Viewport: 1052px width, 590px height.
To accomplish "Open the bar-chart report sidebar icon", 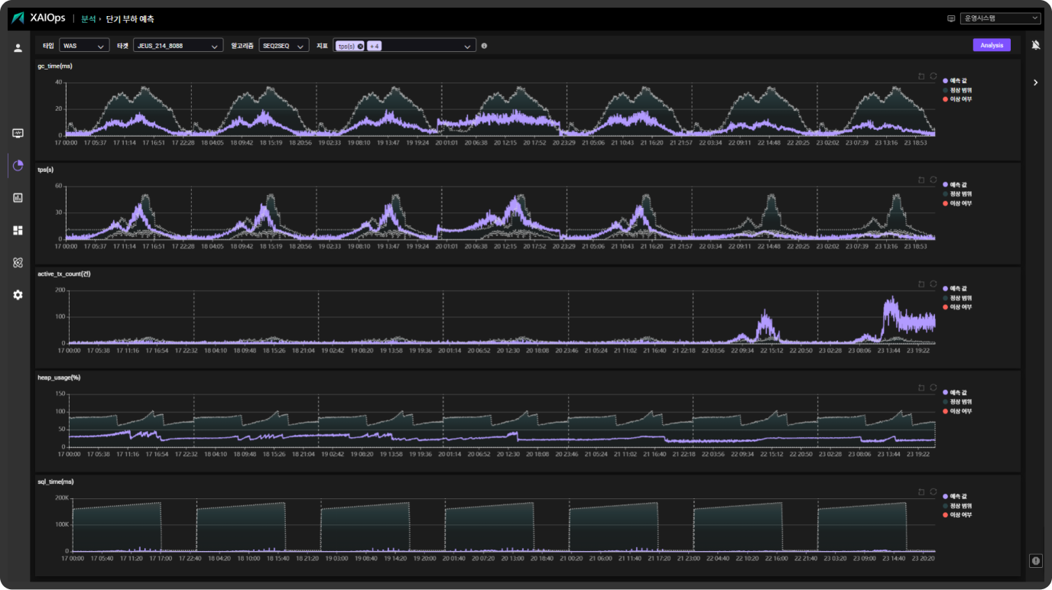I will pos(18,197).
